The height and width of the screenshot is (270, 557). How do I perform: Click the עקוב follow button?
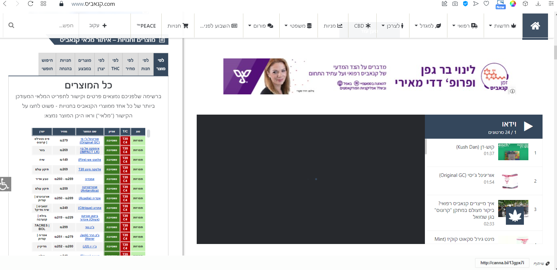[98, 25]
